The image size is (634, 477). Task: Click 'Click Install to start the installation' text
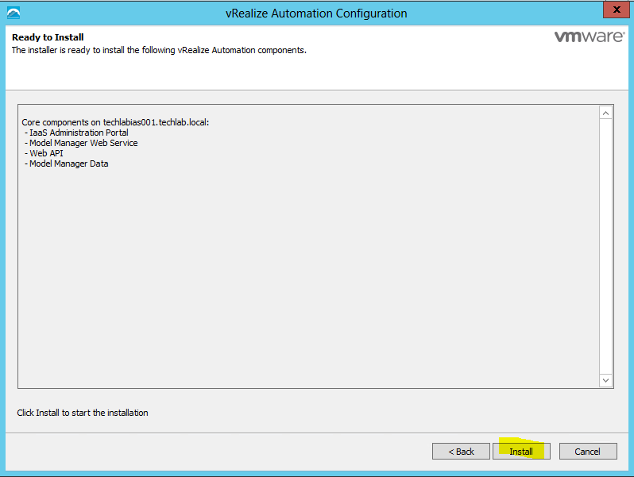(x=83, y=413)
